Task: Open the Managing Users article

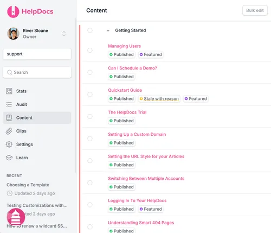Action: pyautogui.click(x=124, y=46)
